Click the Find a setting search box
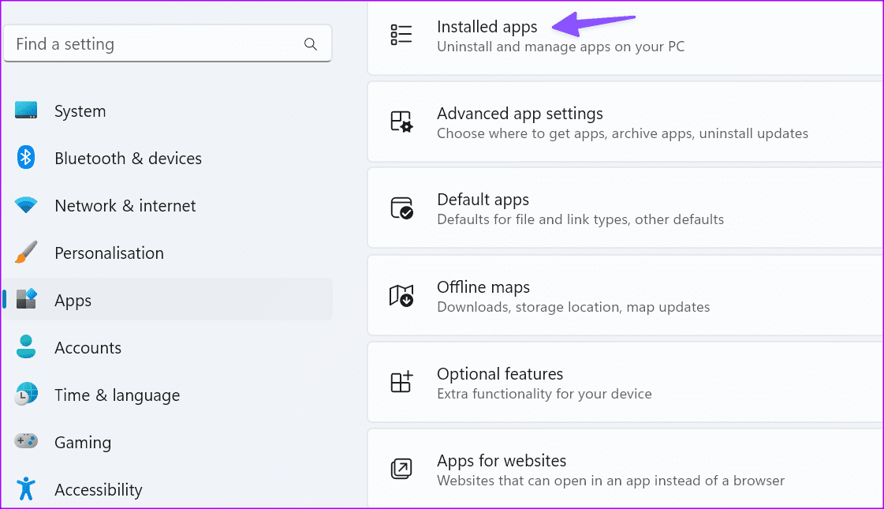Image resolution: width=884 pixels, height=509 pixels. click(x=142, y=43)
